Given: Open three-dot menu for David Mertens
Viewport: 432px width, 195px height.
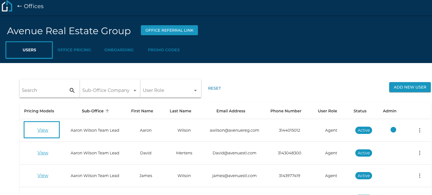Looking at the screenshot, I should click(x=419, y=153).
